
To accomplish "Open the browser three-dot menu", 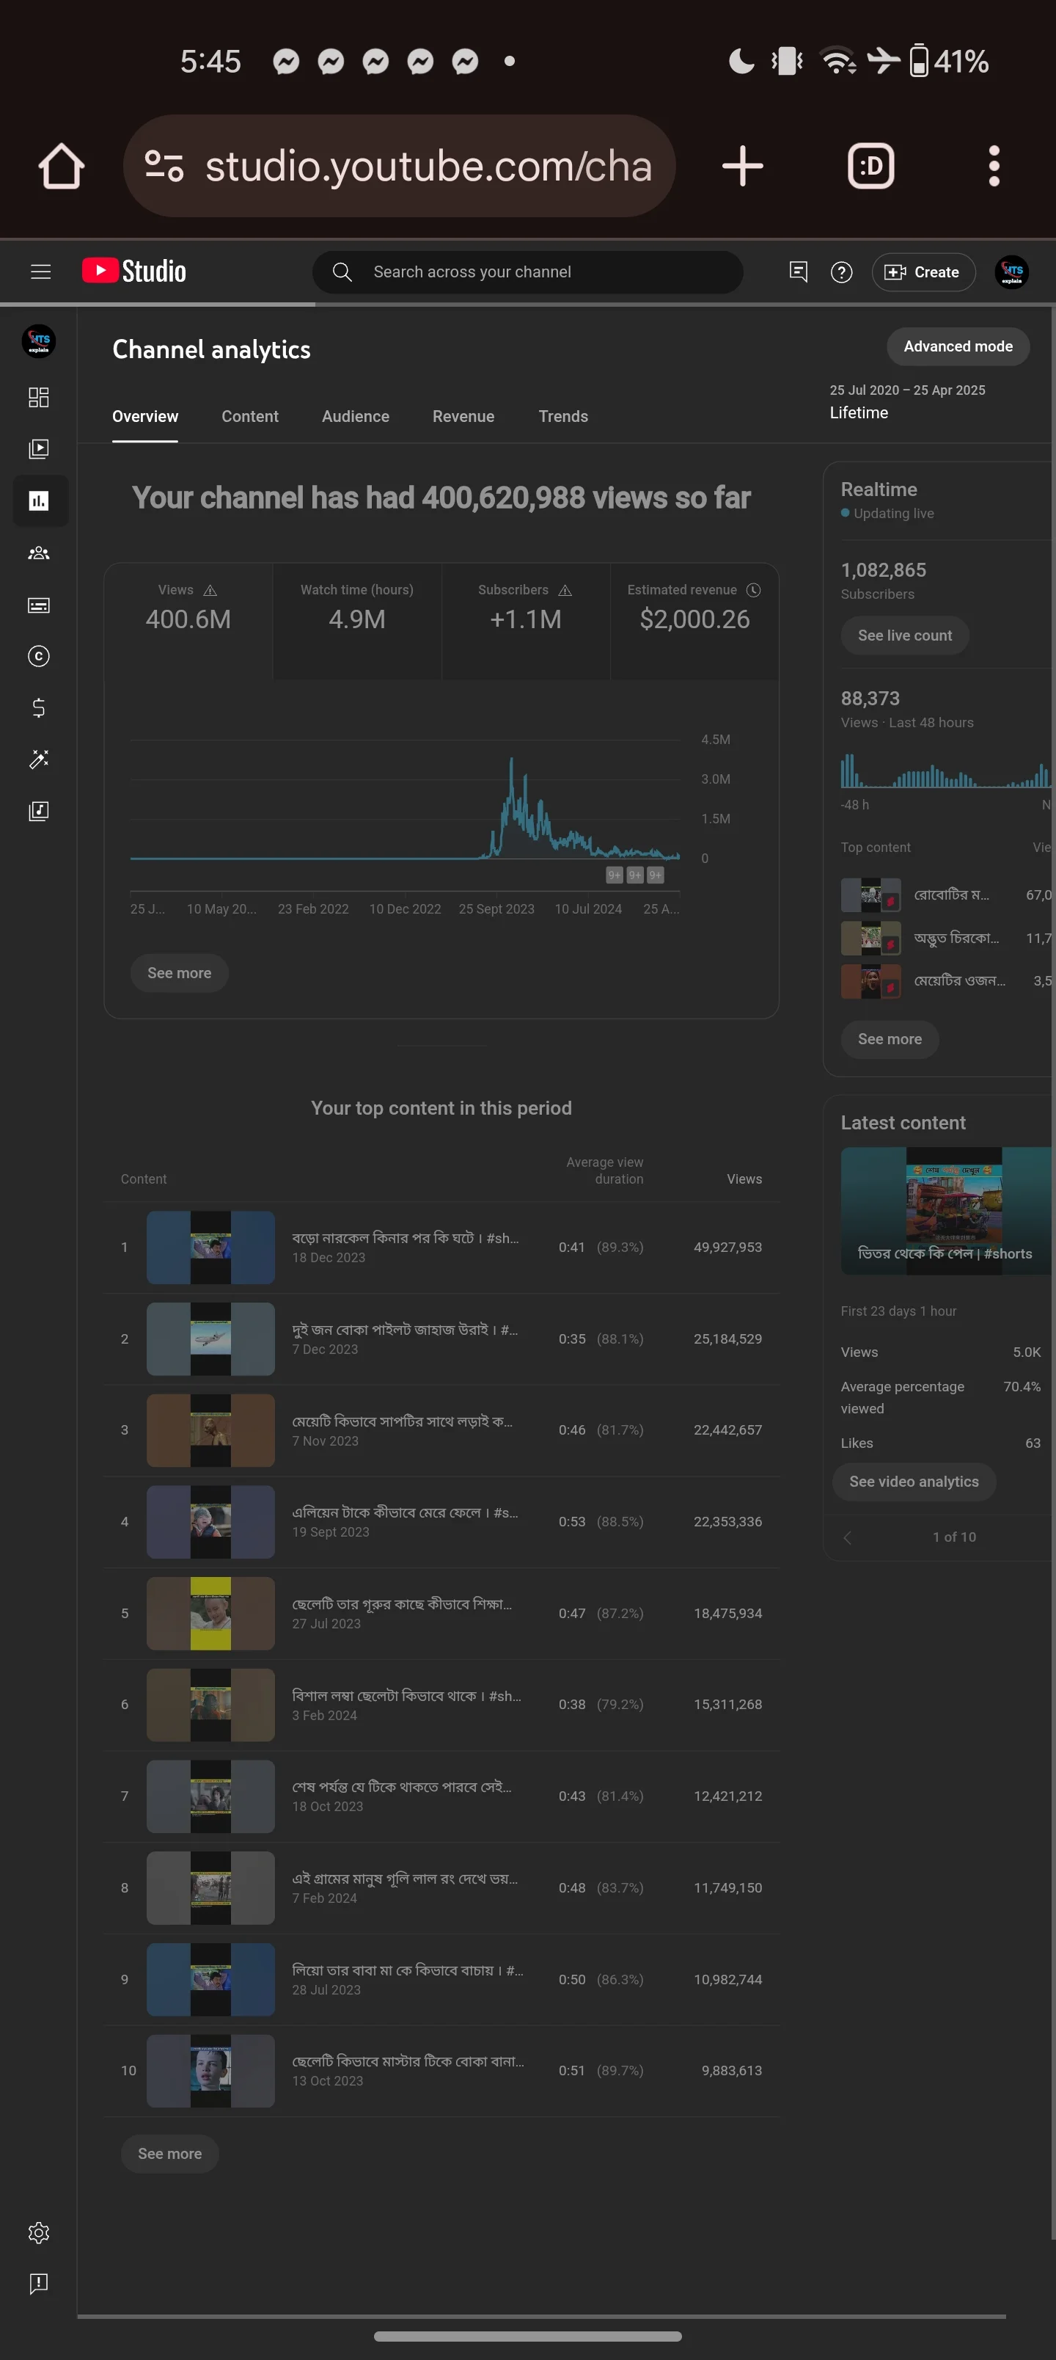I will click(x=994, y=166).
